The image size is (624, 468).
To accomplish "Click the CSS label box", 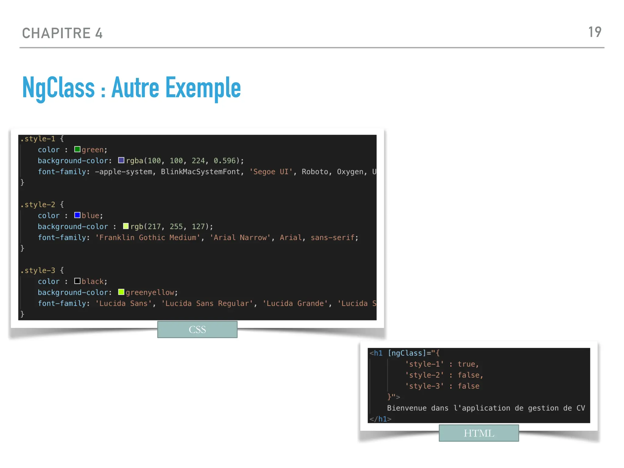I will click(197, 329).
